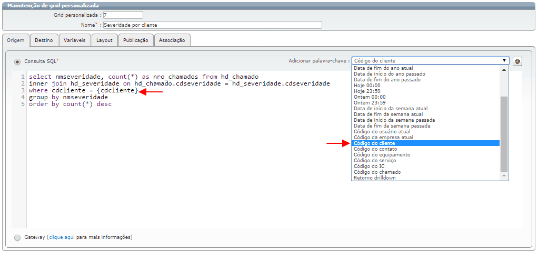Click the 'clique aqui' Gateway link
The width and height of the screenshot is (538, 253).
tap(62, 237)
